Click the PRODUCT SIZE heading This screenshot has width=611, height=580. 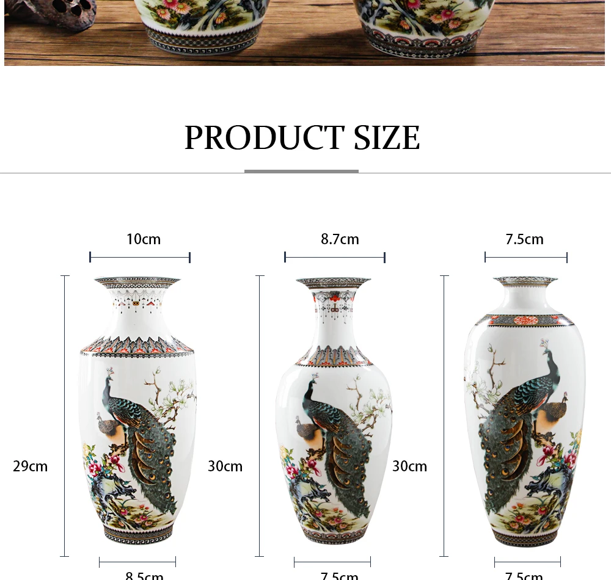[x=302, y=137]
